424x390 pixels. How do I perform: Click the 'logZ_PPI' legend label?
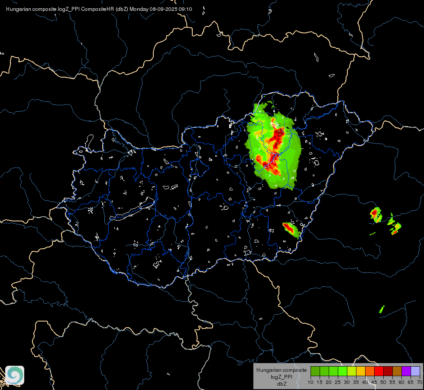point(282,377)
